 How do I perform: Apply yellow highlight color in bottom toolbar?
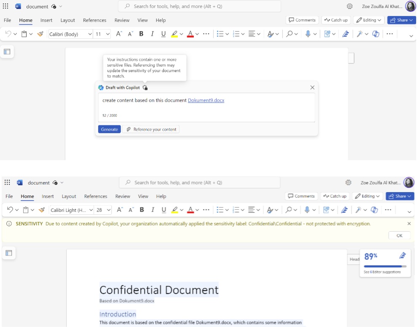pos(175,210)
